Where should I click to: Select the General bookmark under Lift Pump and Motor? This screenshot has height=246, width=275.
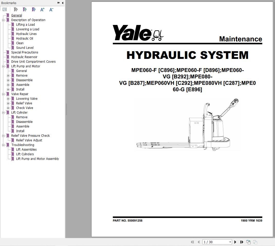coord(21,71)
